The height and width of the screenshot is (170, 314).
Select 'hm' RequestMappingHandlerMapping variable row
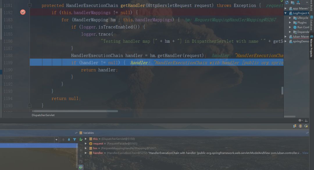(196, 148)
